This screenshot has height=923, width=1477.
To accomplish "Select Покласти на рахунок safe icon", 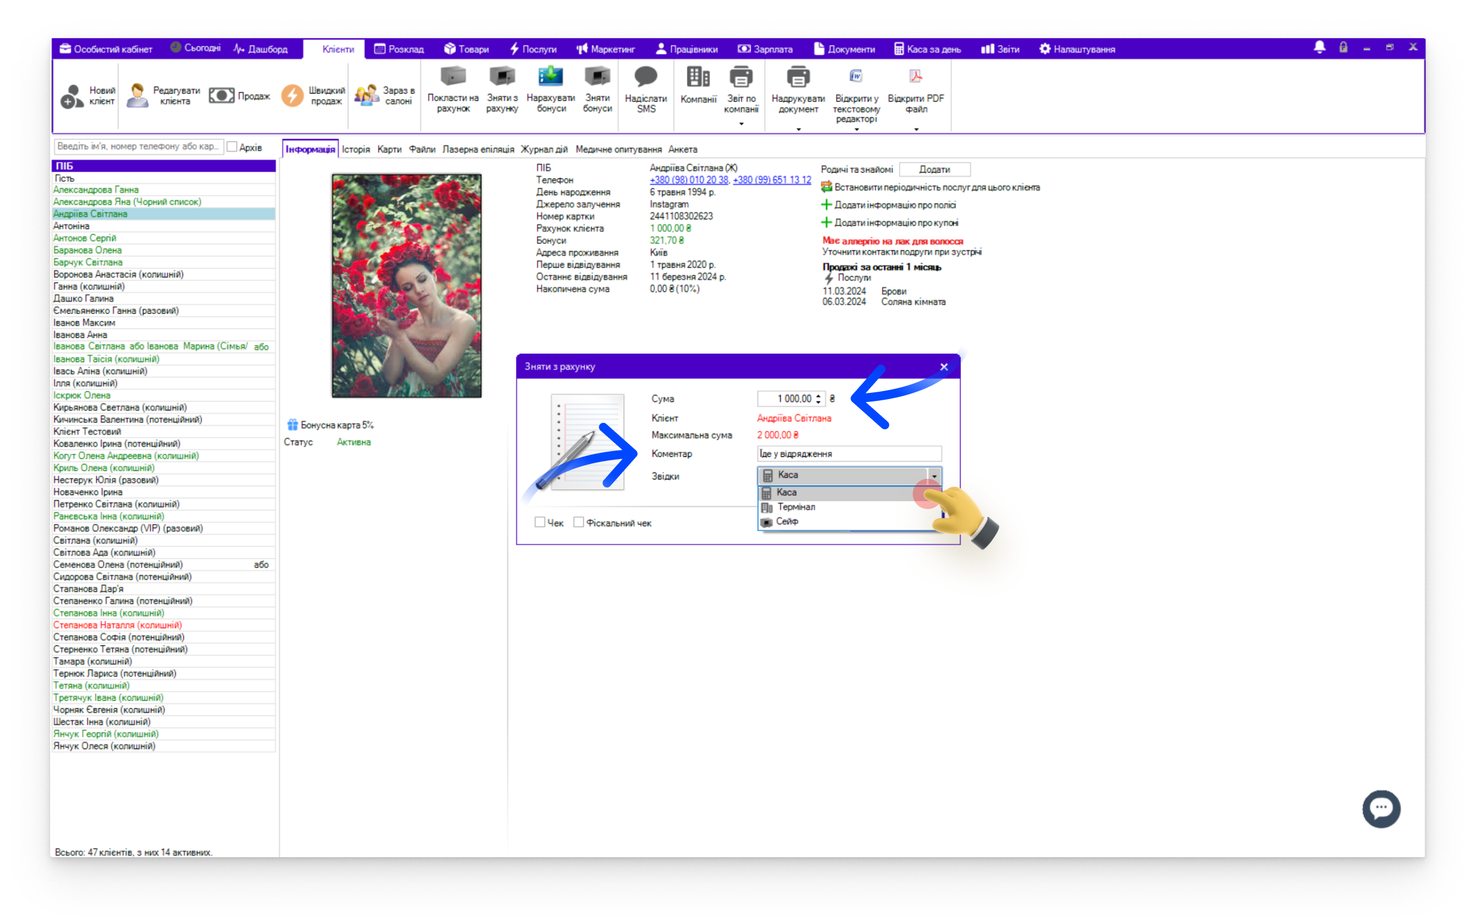I will click(453, 76).
